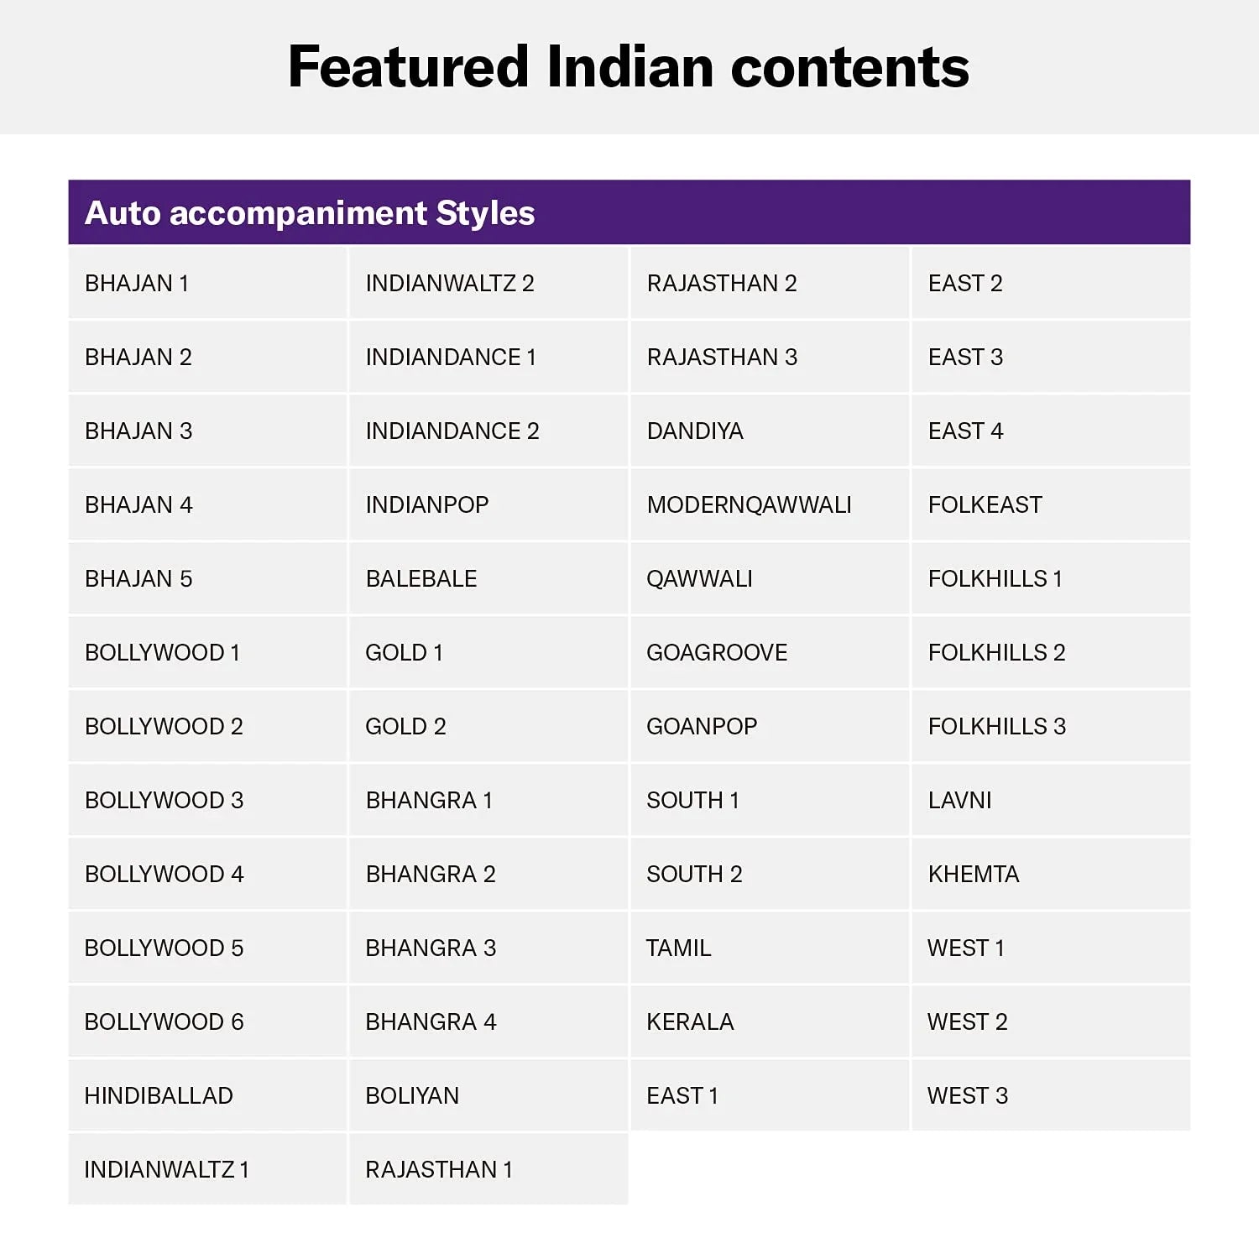Select the BOLIYAN style entry
Screen dimensions: 1259x1259
(412, 1096)
